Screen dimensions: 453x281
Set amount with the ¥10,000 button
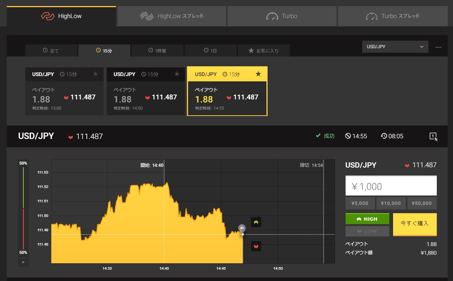391,203
